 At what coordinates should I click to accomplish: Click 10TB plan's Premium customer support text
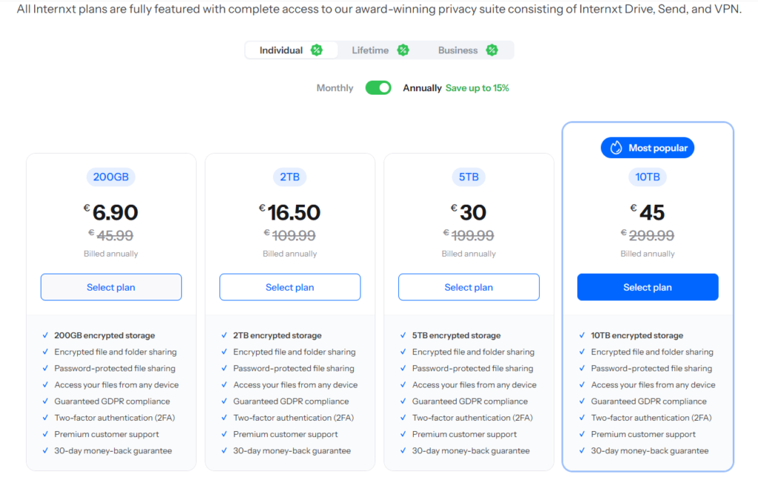click(643, 434)
